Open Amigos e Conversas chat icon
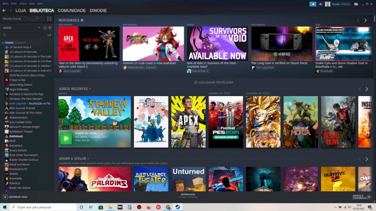Screen dimensions: 376x211 click(x=369, y=197)
